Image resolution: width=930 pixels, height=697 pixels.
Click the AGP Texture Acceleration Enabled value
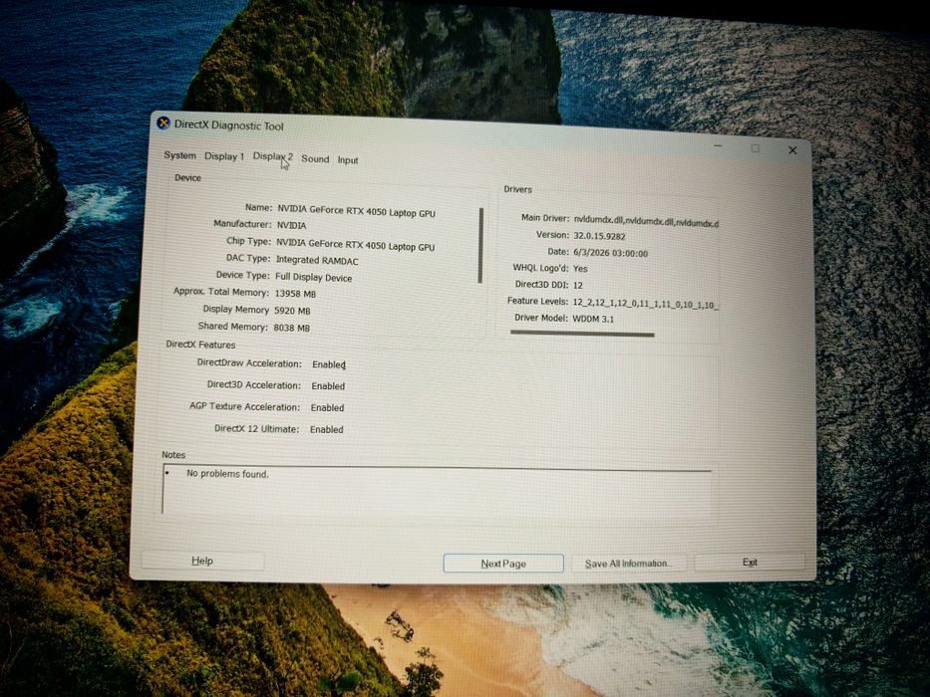click(x=327, y=408)
